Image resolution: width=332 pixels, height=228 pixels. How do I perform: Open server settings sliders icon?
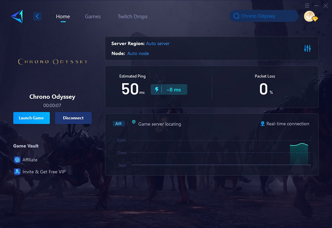click(x=307, y=49)
